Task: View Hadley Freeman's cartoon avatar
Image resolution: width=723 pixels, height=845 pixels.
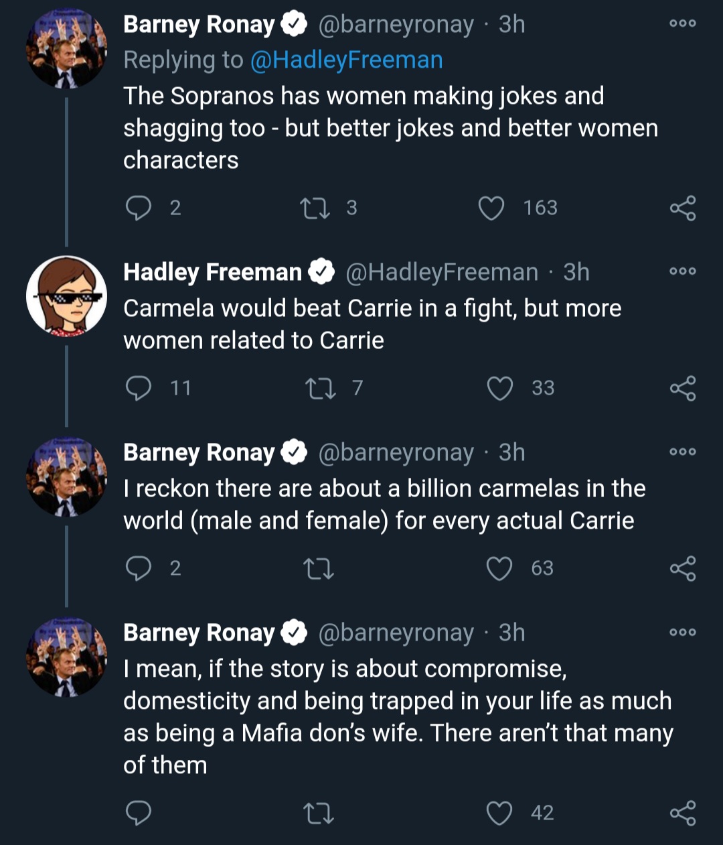Action: pyautogui.click(x=66, y=296)
